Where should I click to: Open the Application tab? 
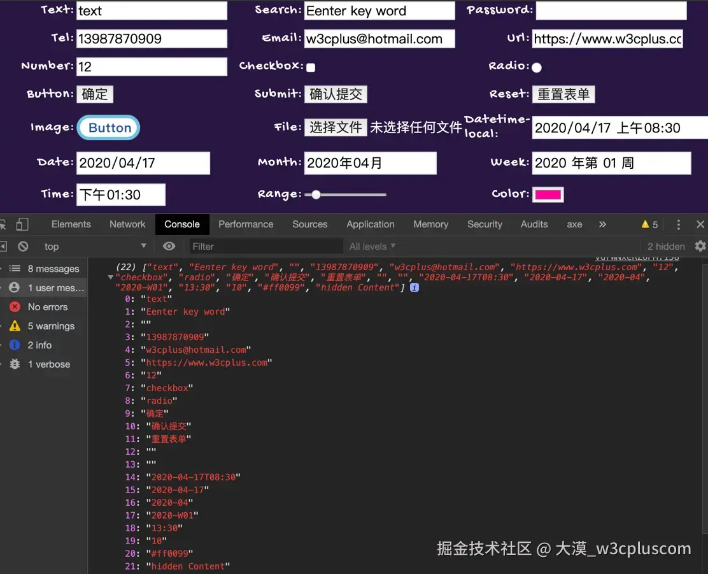371,224
